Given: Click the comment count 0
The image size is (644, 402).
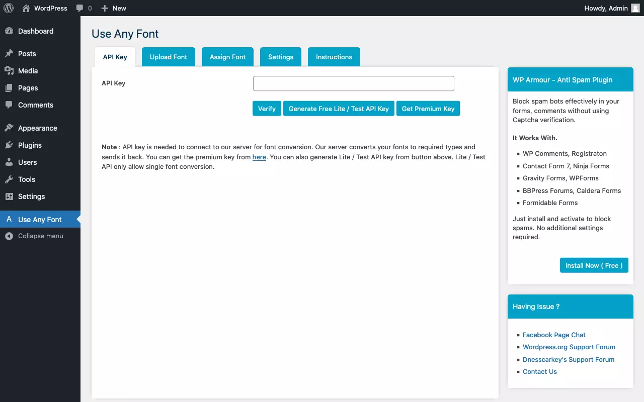Looking at the screenshot, I should [x=90, y=8].
